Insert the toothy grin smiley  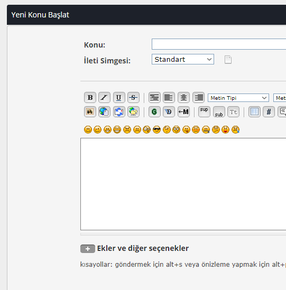tap(117, 129)
